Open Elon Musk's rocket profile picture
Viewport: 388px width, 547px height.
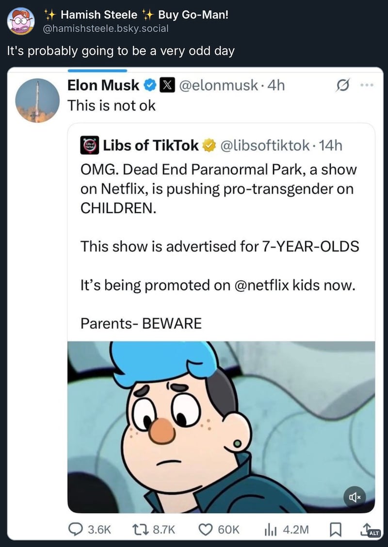(37, 100)
